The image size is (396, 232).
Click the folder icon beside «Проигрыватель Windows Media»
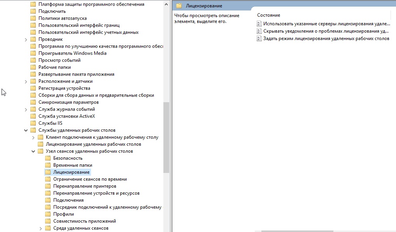(x=33, y=53)
